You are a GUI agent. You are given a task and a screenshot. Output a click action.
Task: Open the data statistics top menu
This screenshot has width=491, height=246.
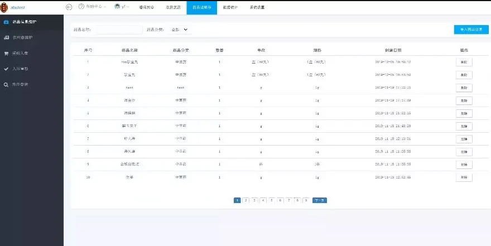(230, 7)
